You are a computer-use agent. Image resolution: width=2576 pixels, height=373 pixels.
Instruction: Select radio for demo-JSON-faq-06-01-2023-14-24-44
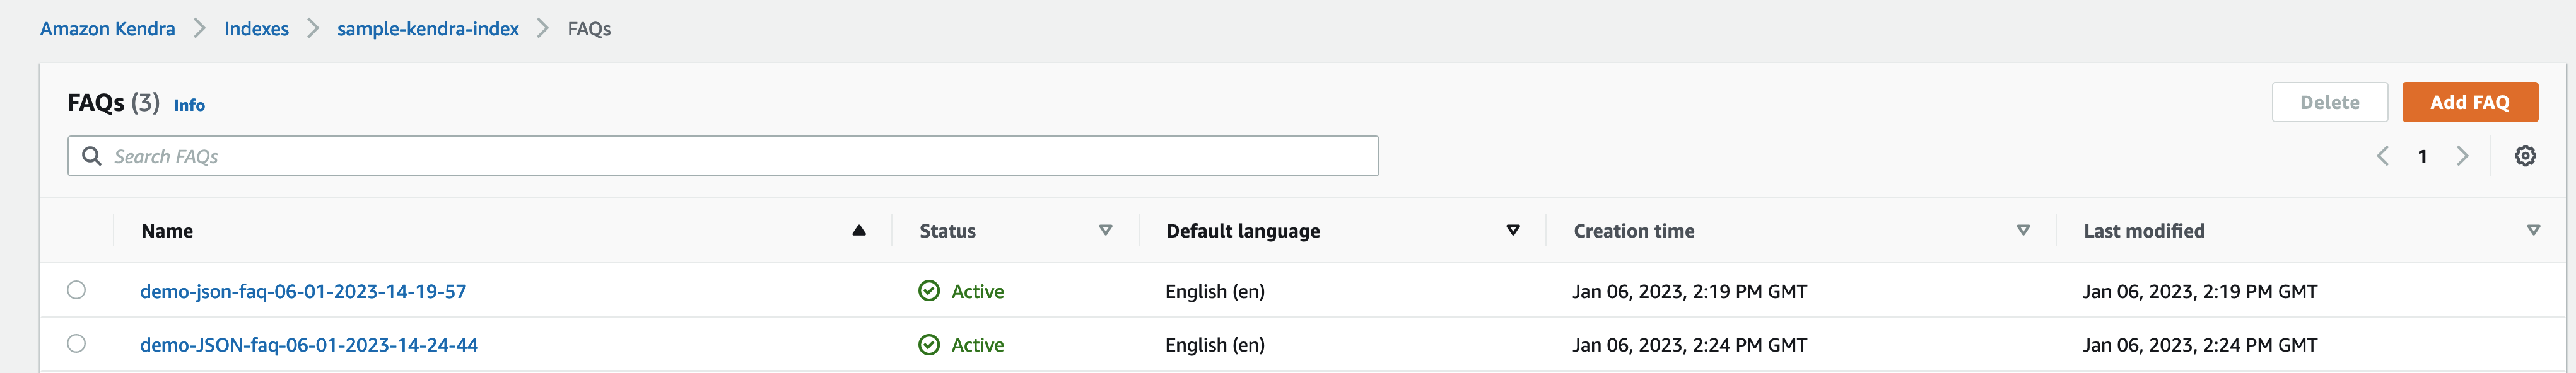pos(76,344)
